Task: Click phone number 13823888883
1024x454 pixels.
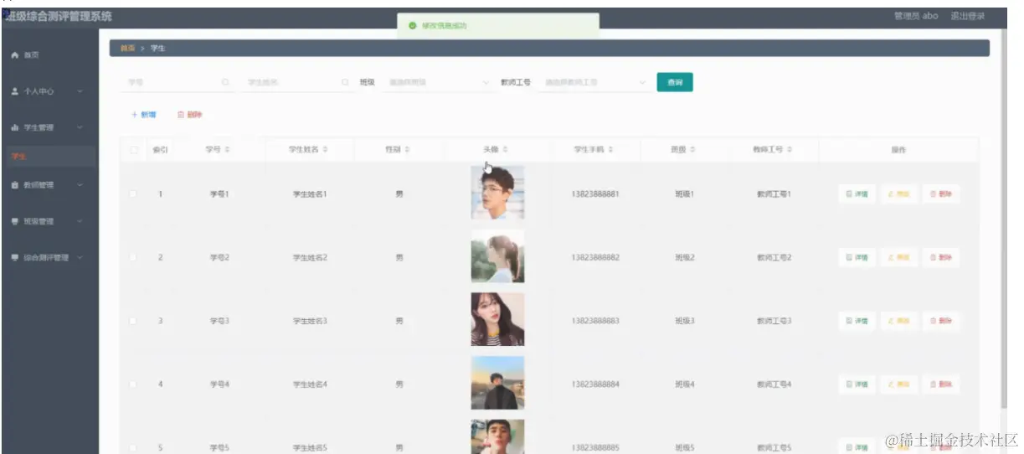Action: (595, 321)
